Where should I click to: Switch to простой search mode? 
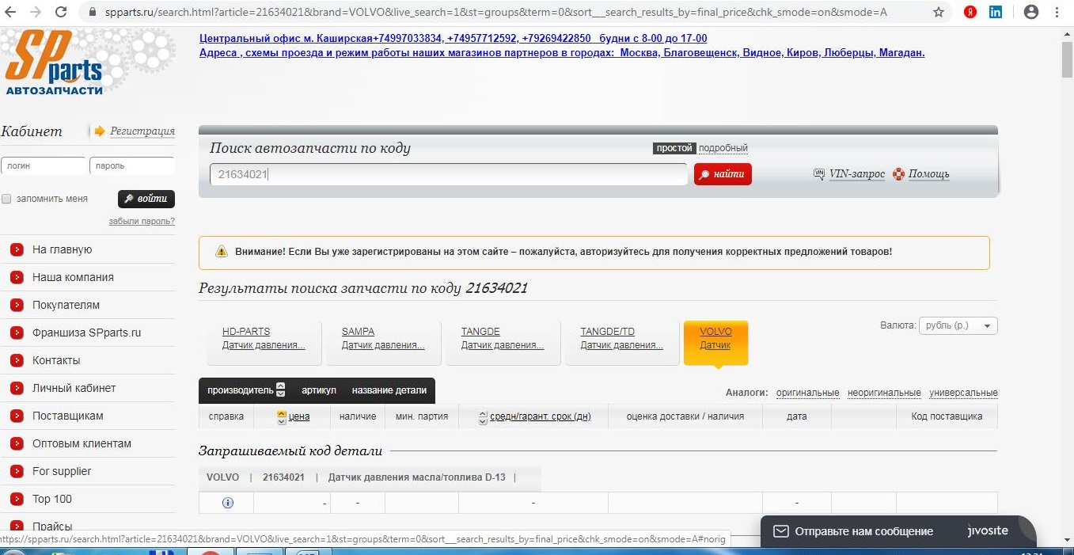674,148
